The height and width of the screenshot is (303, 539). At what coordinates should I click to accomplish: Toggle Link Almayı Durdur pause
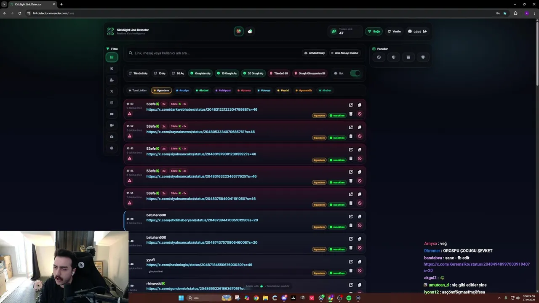click(x=344, y=53)
